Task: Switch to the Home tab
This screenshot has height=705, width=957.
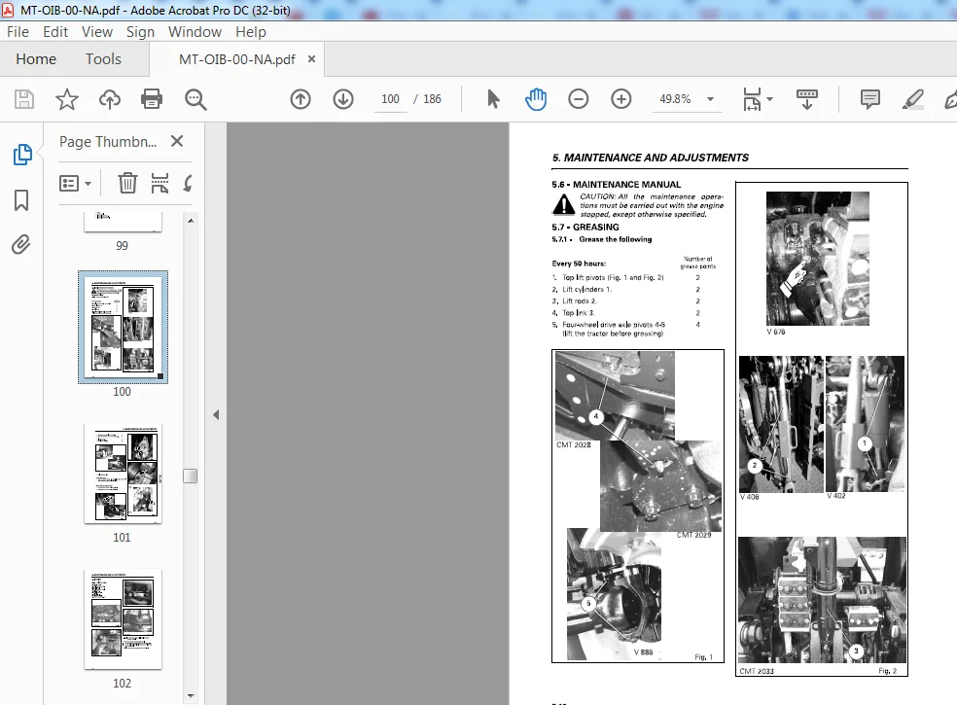Action: point(36,58)
